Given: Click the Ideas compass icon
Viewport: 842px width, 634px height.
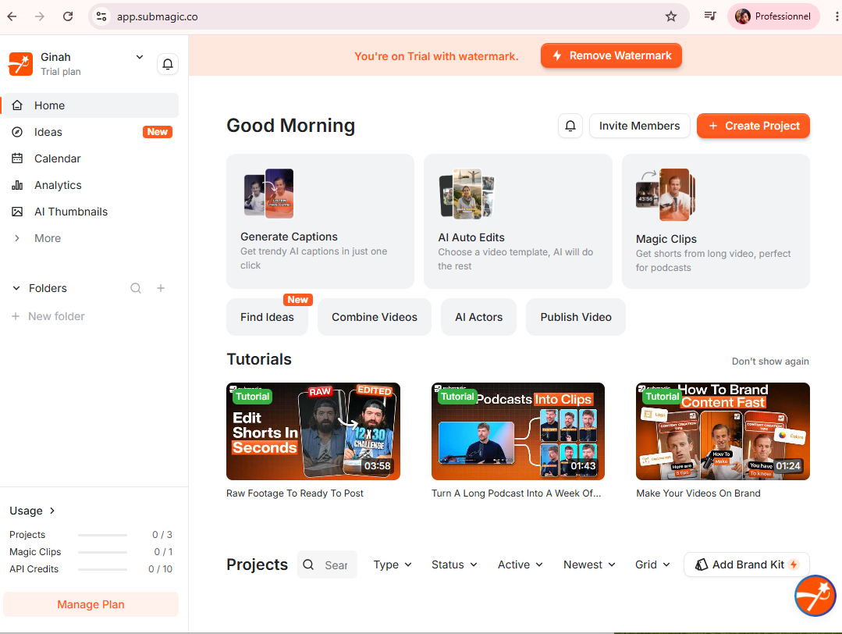Looking at the screenshot, I should coord(17,132).
